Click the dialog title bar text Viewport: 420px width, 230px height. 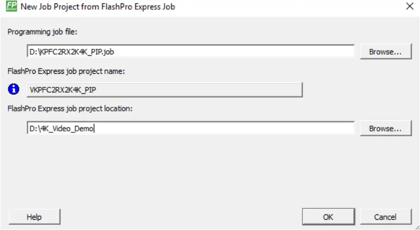[x=98, y=7]
